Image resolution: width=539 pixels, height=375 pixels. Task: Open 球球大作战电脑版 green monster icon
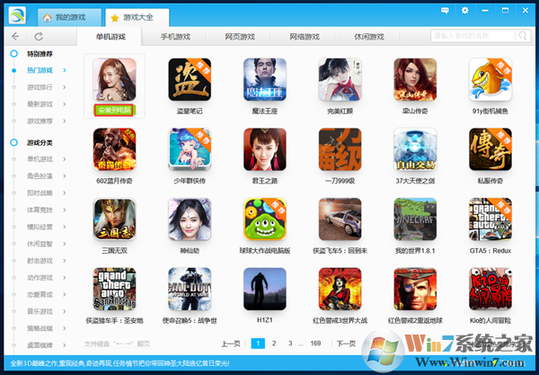coord(265,219)
